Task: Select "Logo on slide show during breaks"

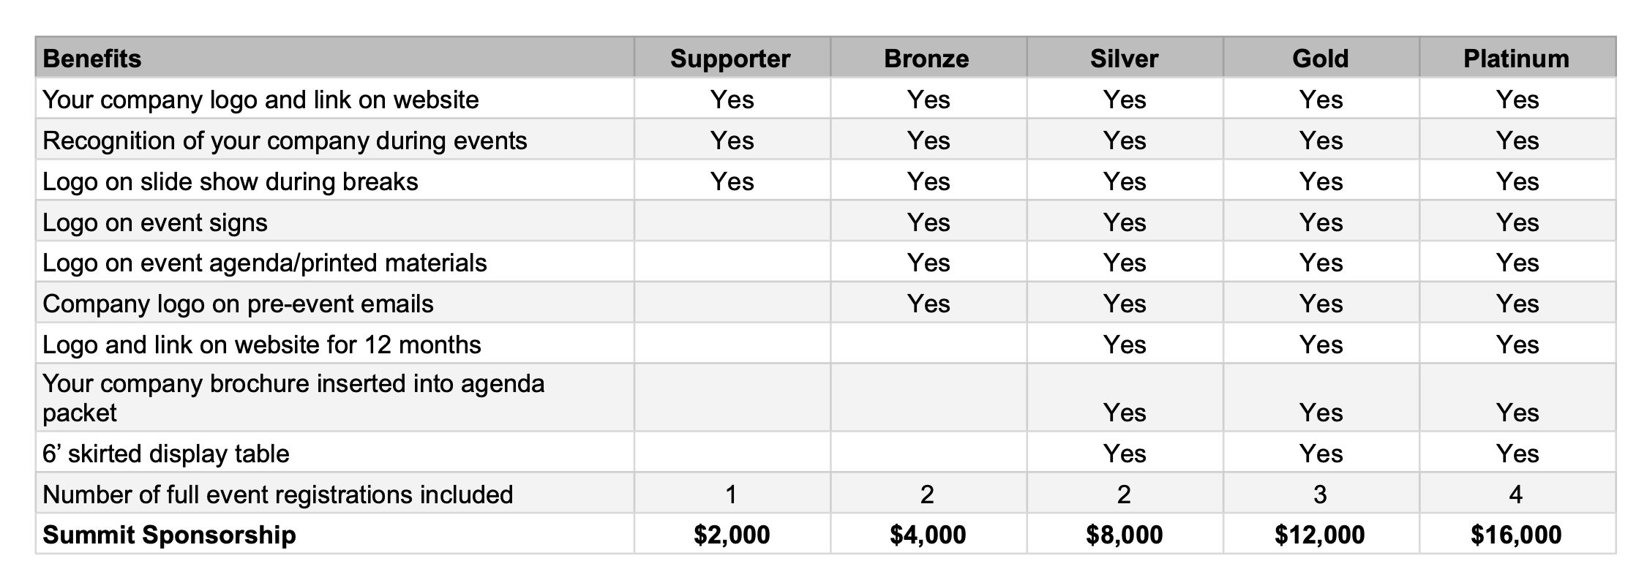Action: tap(230, 181)
